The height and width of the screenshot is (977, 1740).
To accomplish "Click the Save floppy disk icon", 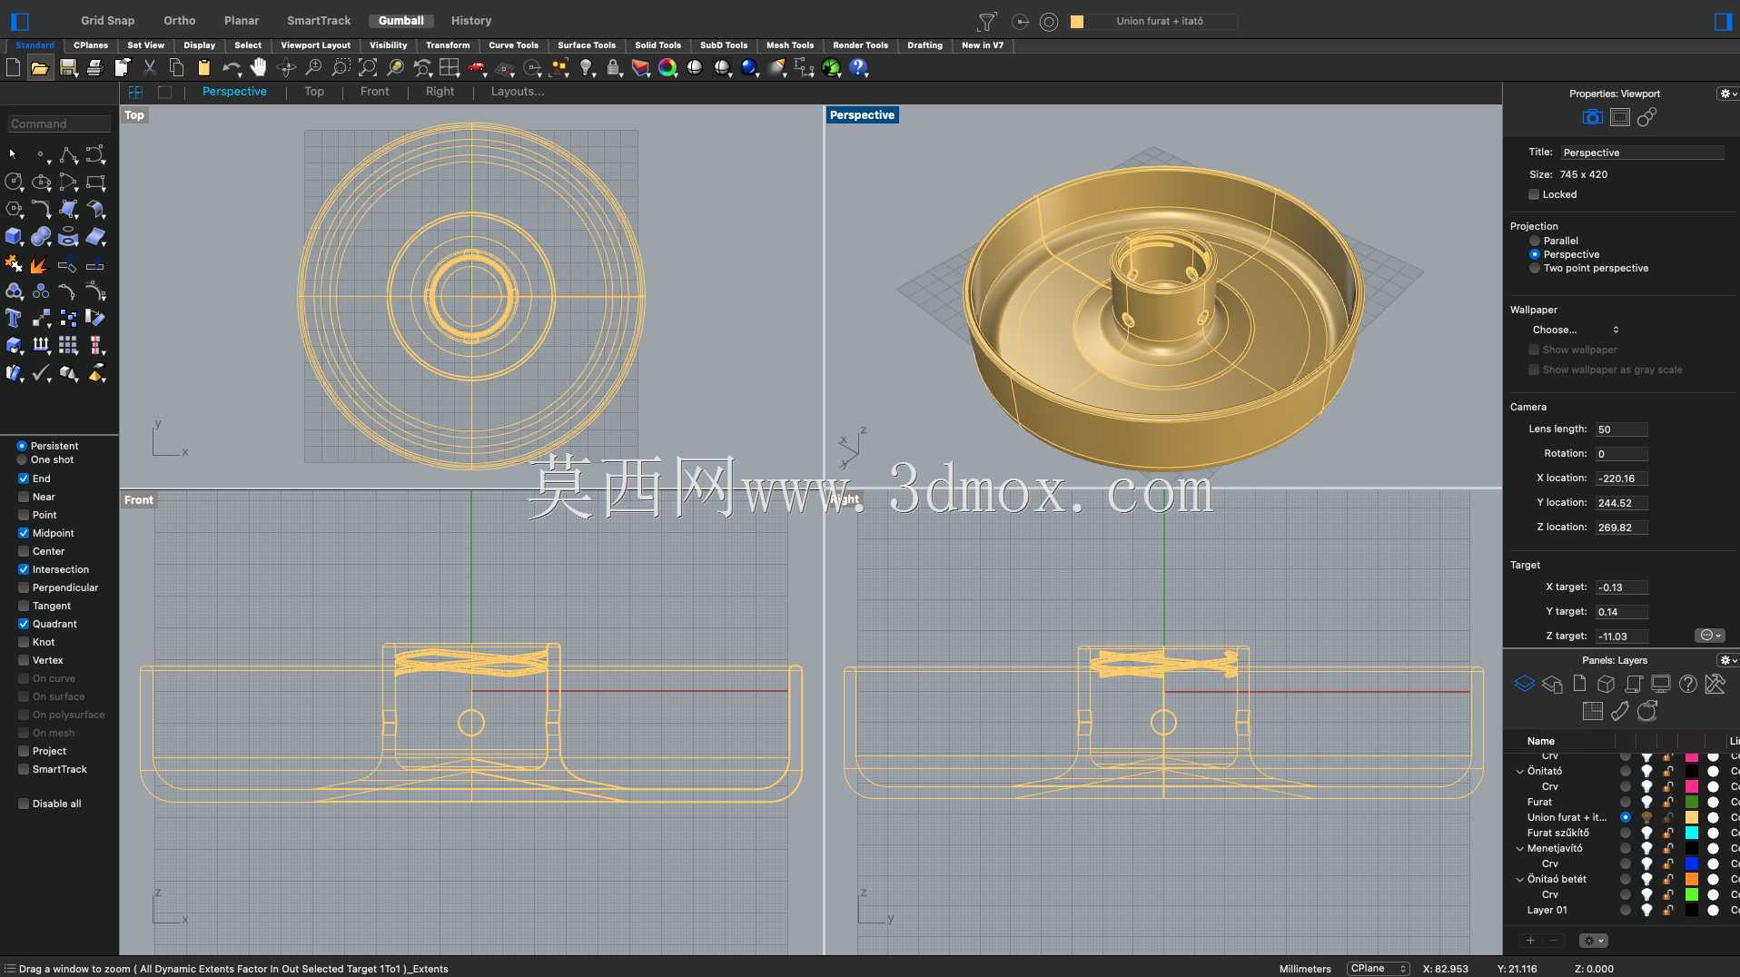I will [68, 67].
